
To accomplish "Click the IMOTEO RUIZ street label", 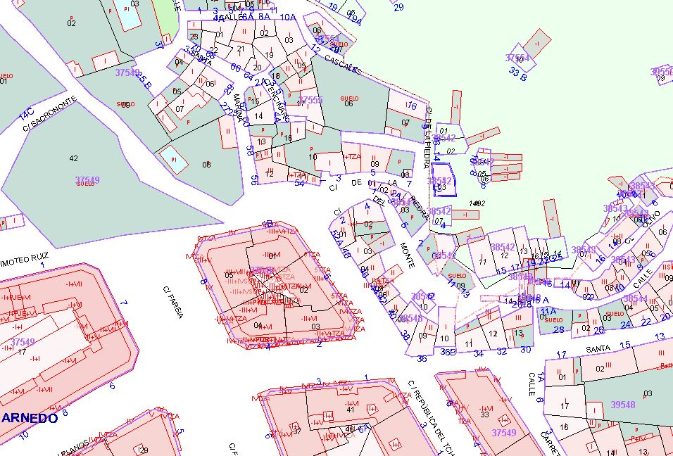I will (x=22, y=257).
